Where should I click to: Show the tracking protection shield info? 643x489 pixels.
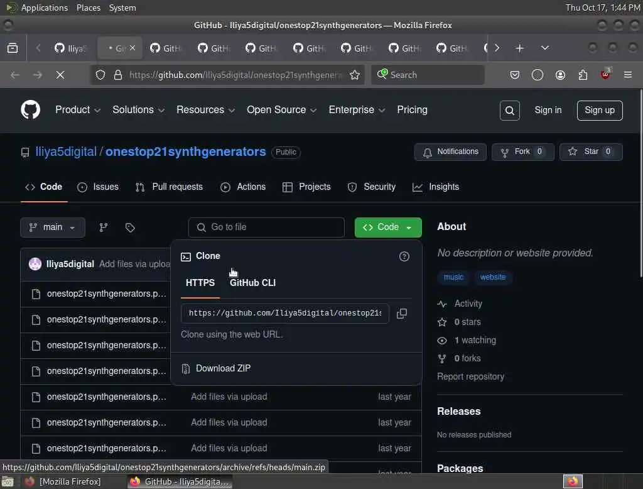coord(100,75)
